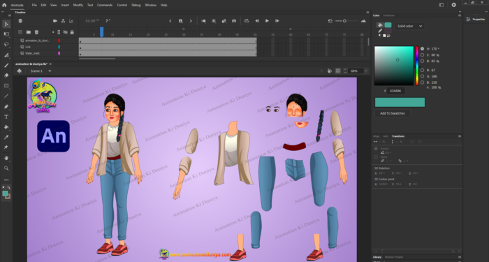The image size is (489, 262).
Task: Select the Pen tool
Action: click(x=6, y=107)
